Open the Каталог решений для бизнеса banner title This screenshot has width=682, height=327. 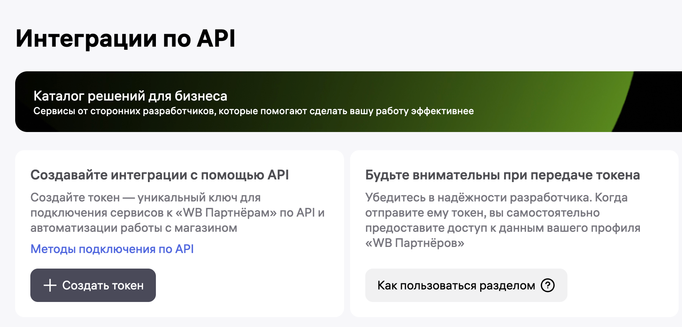[130, 96]
